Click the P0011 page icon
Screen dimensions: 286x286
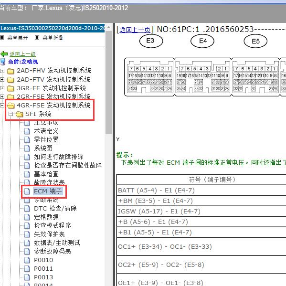(x=27, y=269)
